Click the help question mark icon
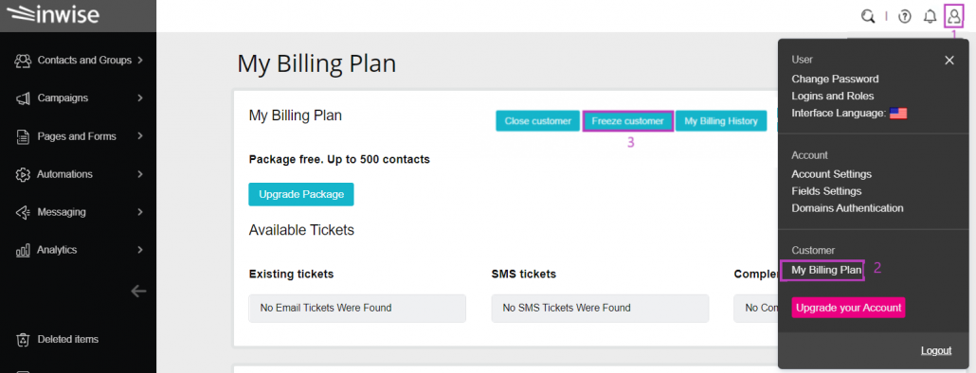Image resolution: width=976 pixels, height=373 pixels. point(905,17)
